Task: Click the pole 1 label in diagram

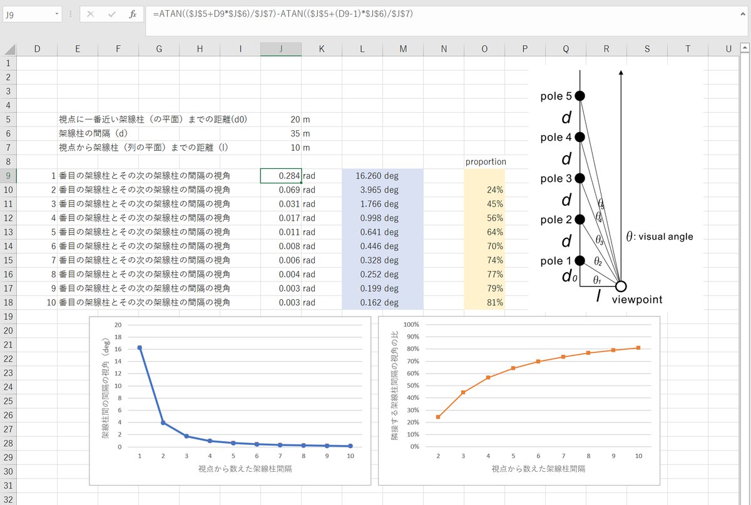Action: 556,261
